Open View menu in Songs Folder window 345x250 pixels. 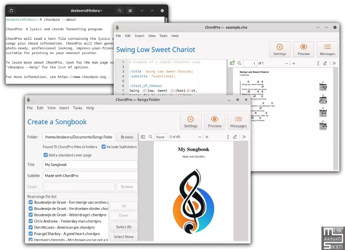(x=51, y=108)
